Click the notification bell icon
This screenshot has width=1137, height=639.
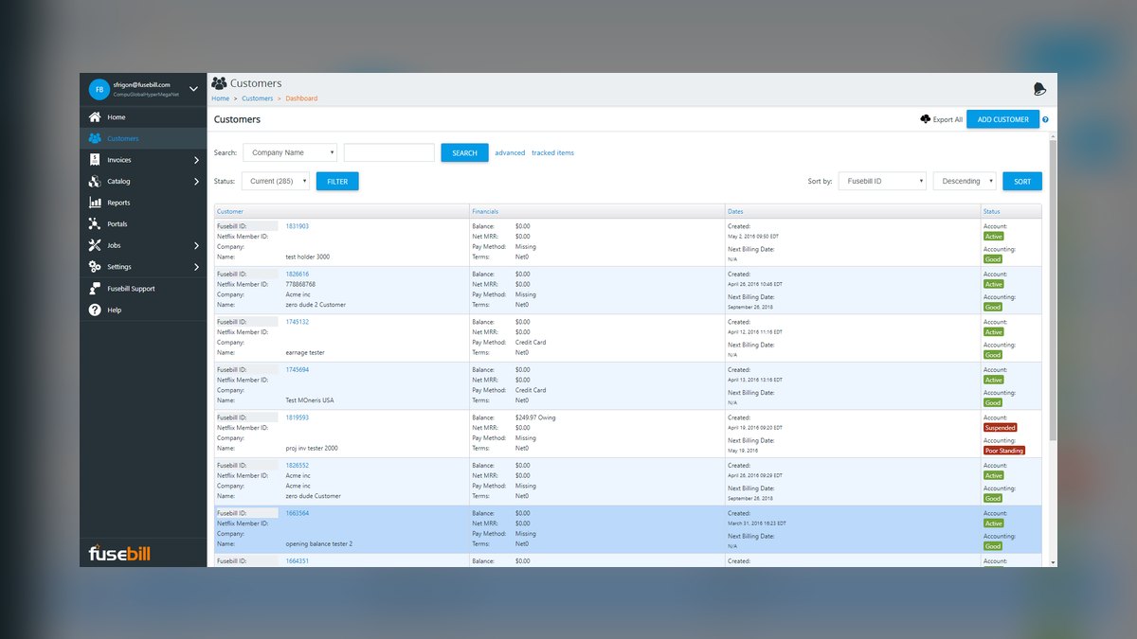click(1039, 89)
